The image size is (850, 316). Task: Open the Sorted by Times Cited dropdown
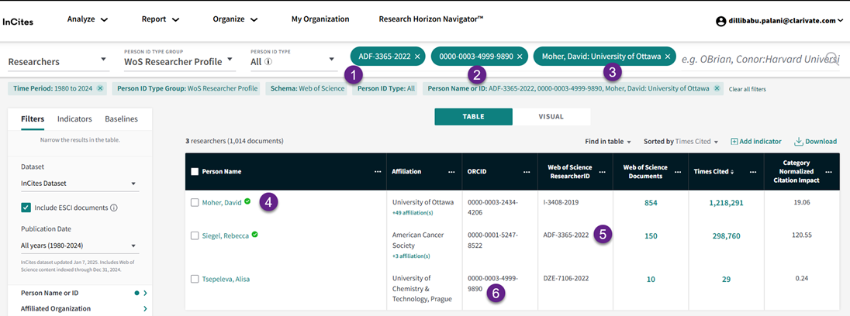pos(680,141)
